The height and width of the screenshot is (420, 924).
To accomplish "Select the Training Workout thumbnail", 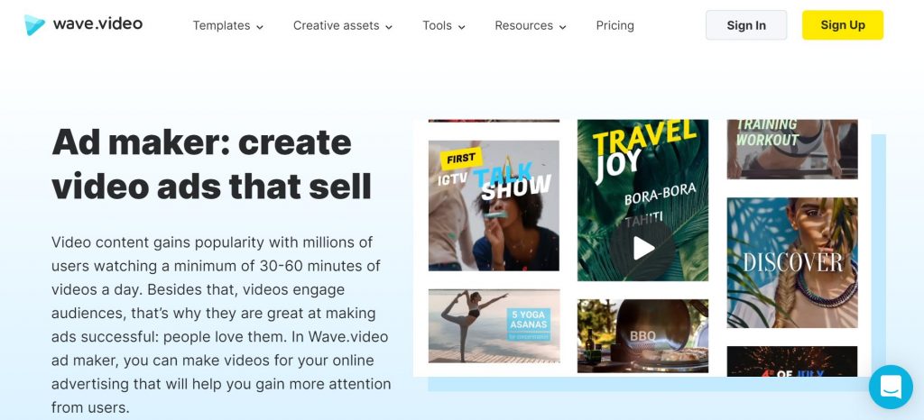I will [792, 150].
